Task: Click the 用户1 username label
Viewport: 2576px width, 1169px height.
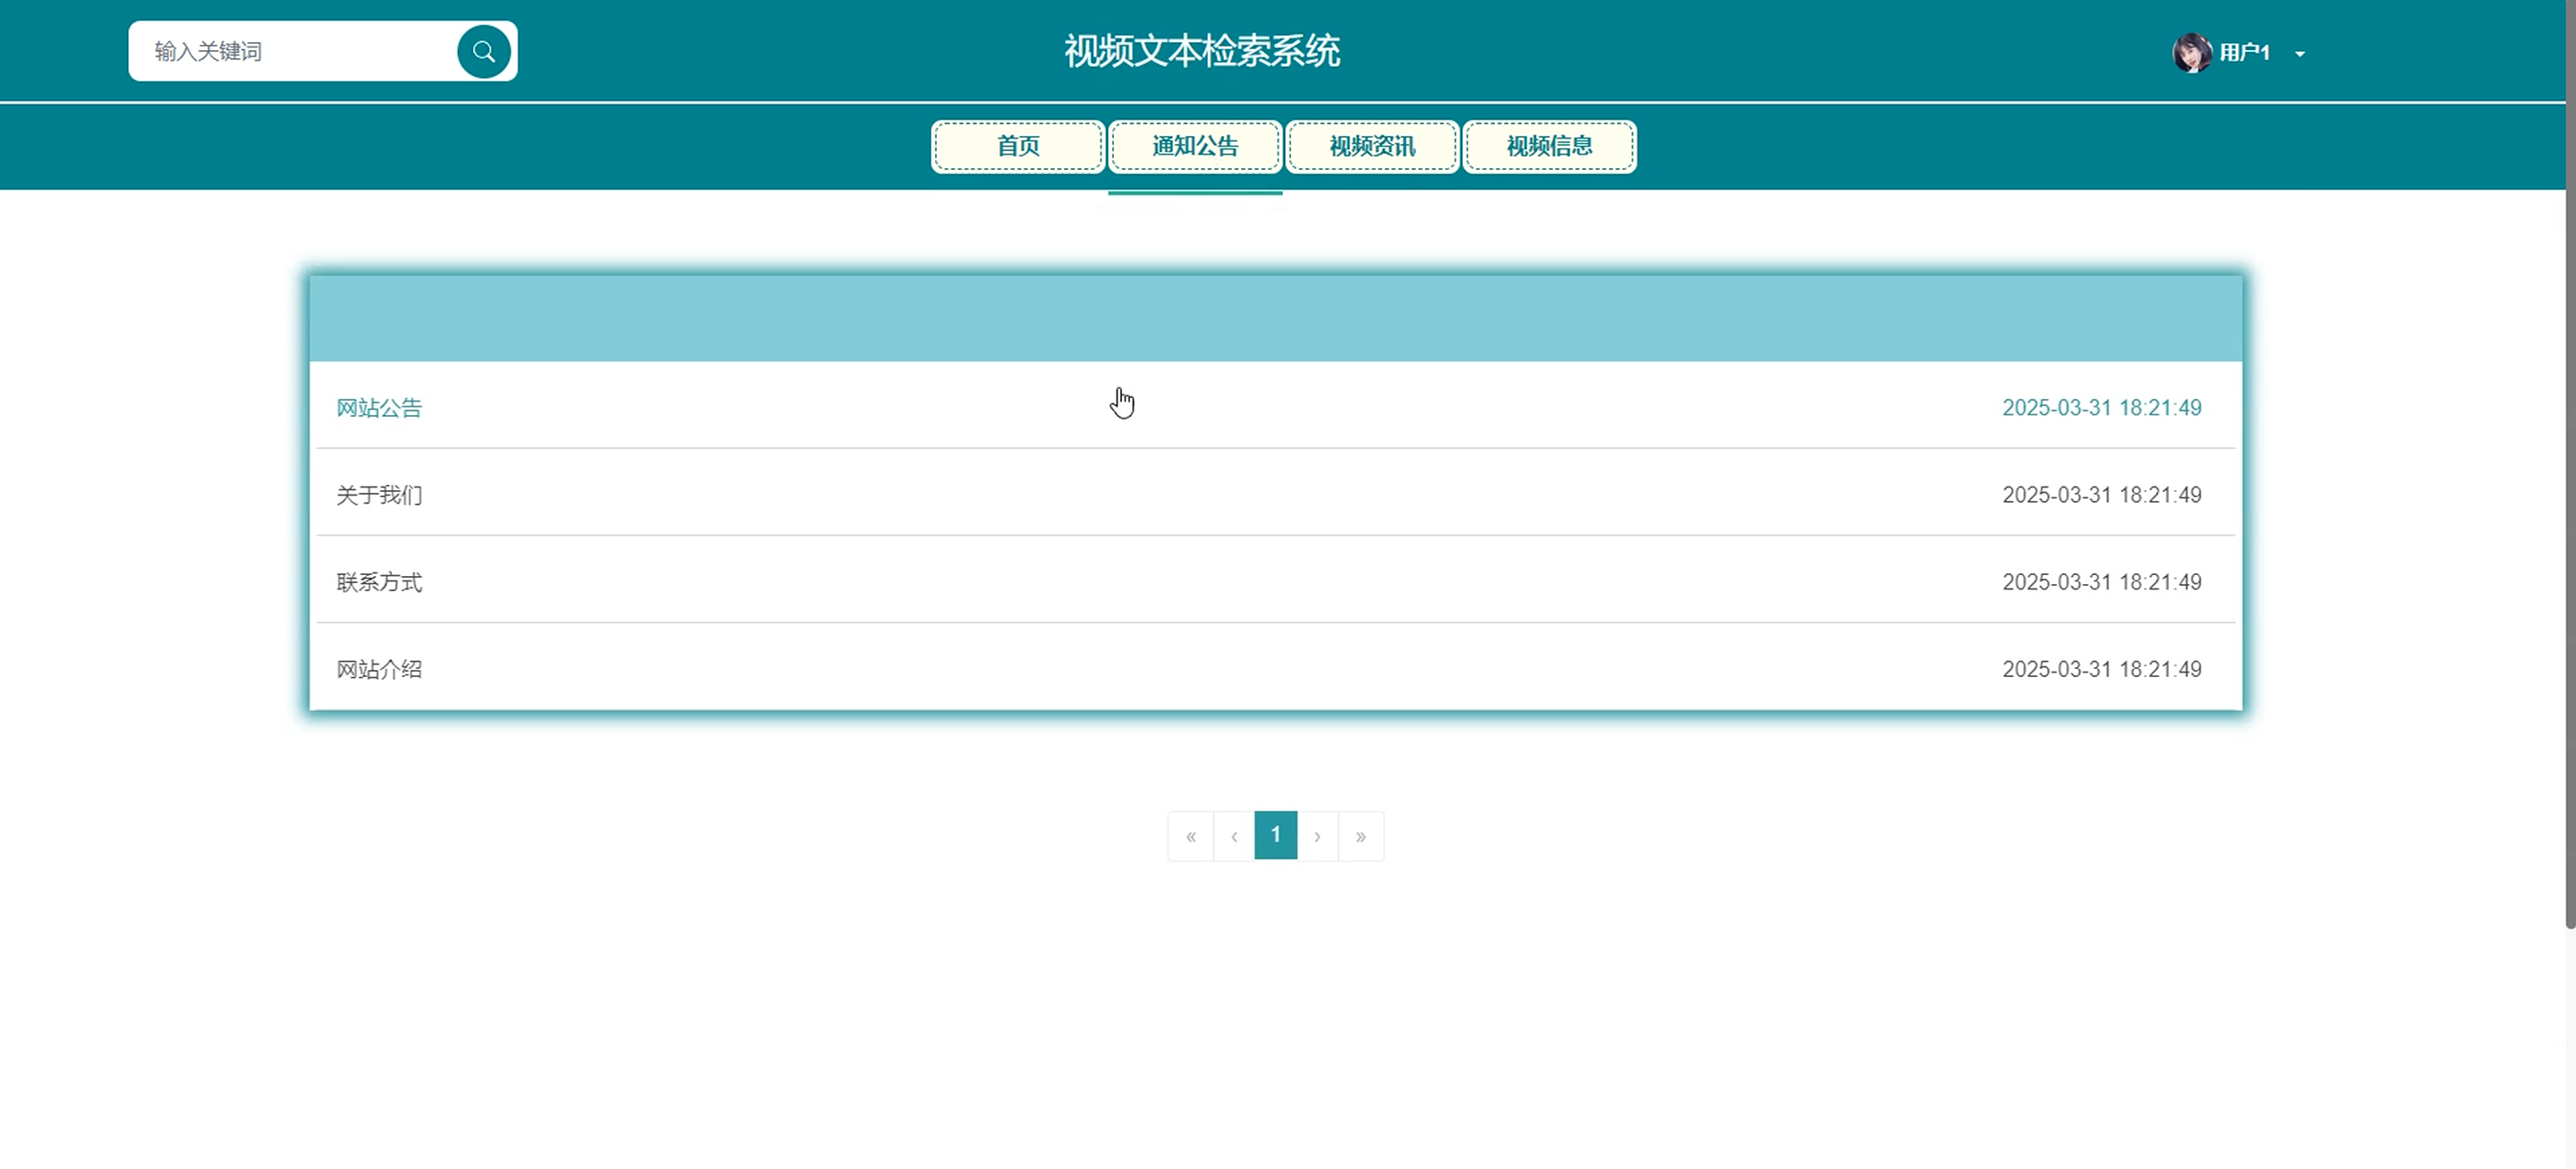Action: [2244, 53]
